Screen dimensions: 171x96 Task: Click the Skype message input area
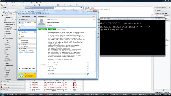click(67, 76)
